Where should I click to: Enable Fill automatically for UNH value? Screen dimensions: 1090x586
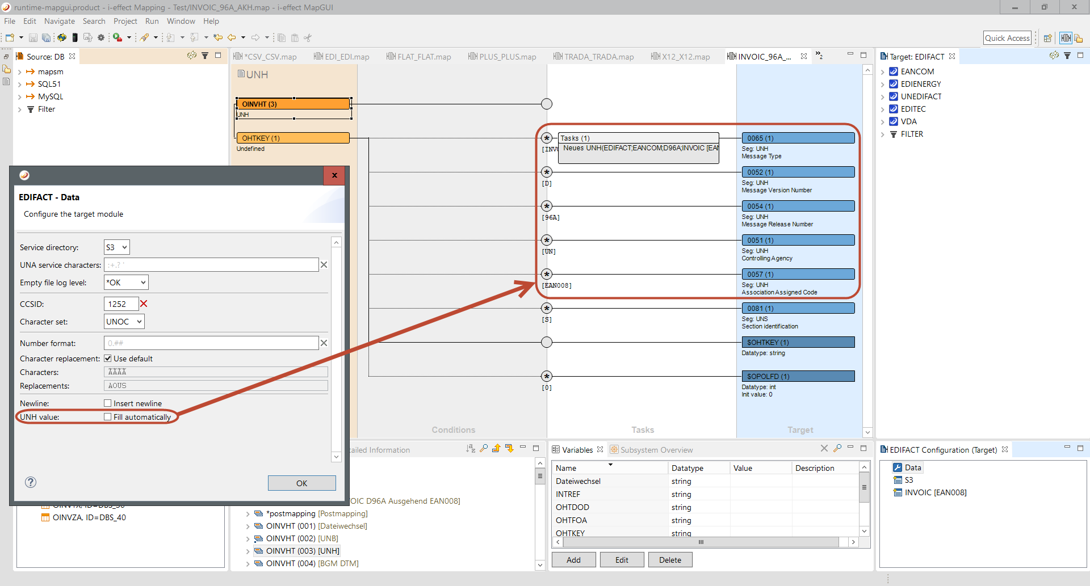tap(108, 417)
